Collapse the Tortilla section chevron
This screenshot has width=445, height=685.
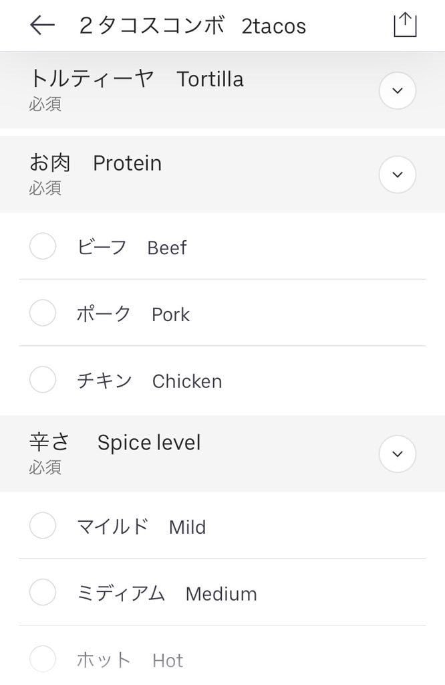tap(398, 90)
